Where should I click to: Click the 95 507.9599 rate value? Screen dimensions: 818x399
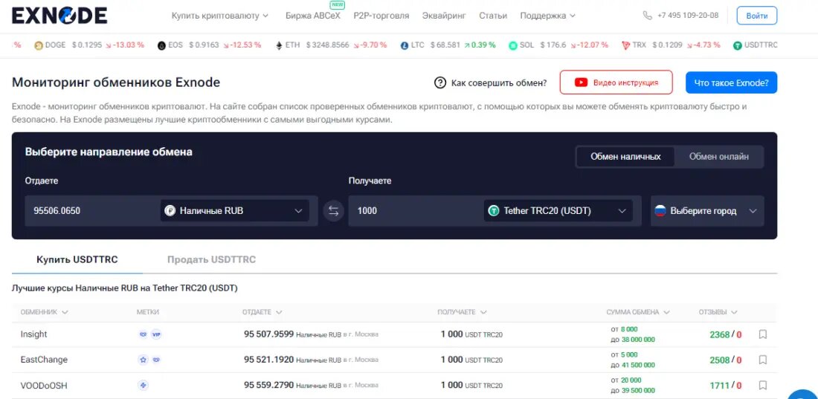click(268, 334)
